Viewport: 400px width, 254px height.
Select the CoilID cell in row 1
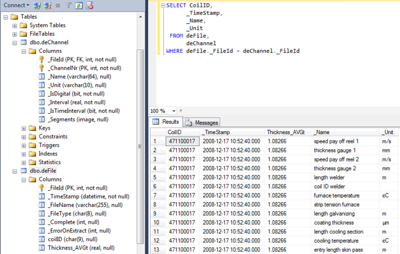tap(182, 141)
